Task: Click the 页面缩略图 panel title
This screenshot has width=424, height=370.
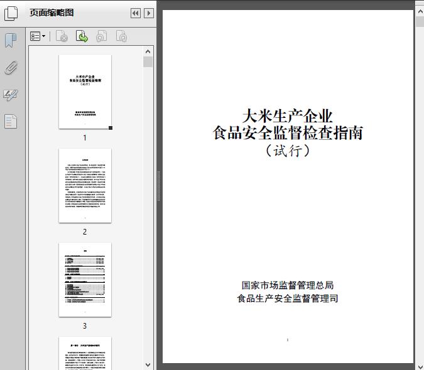Action: [x=52, y=13]
